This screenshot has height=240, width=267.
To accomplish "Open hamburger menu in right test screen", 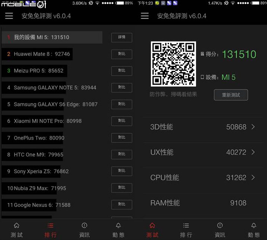I will point(145,16).
